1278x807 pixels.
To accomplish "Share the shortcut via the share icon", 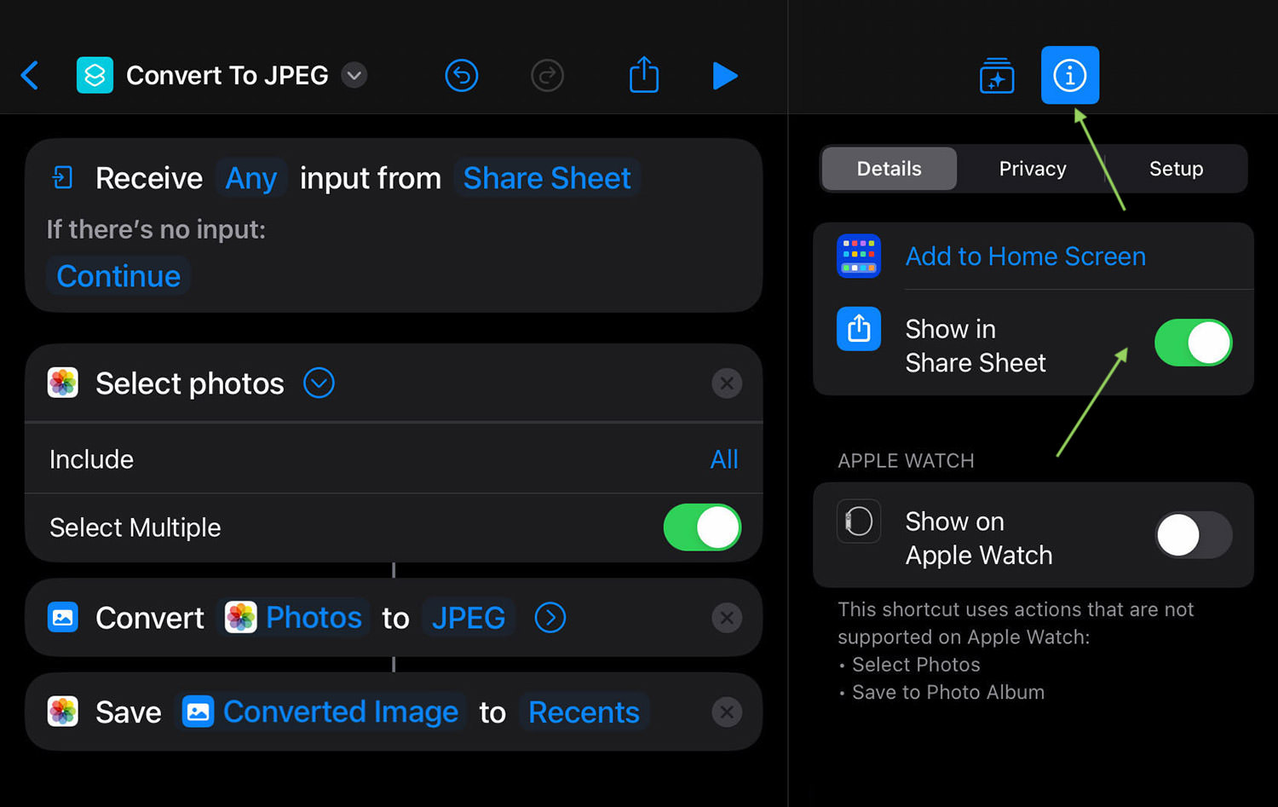I will (644, 74).
